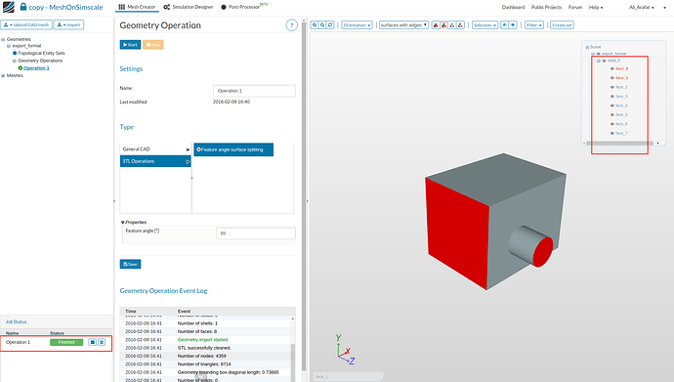Toggle visibility eye of solid_0
The image size is (674, 382).
click(x=604, y=61)
